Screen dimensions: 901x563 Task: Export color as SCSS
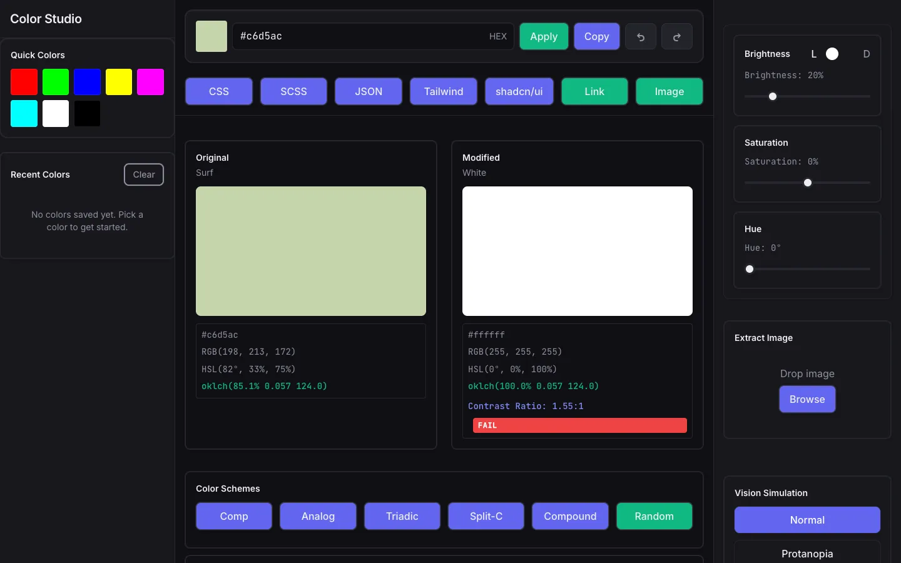[293, 91]
